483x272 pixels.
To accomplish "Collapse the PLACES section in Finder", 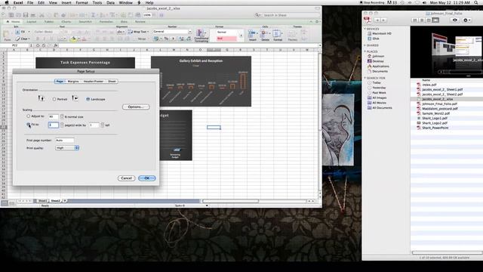I will (365, 51).
